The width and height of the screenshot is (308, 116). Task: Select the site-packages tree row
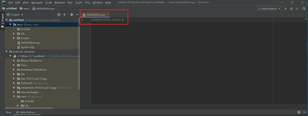pyautogui.click(x=42, y=92)
